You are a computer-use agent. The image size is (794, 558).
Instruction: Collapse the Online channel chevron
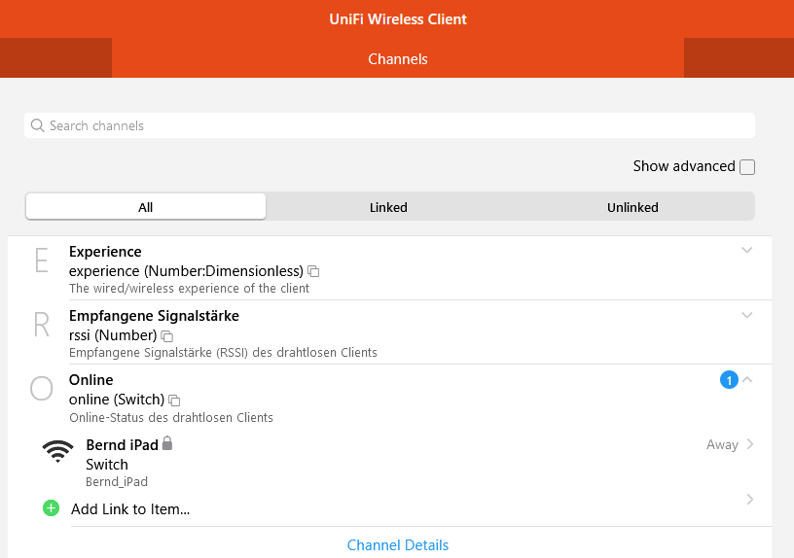pos(747,379)
